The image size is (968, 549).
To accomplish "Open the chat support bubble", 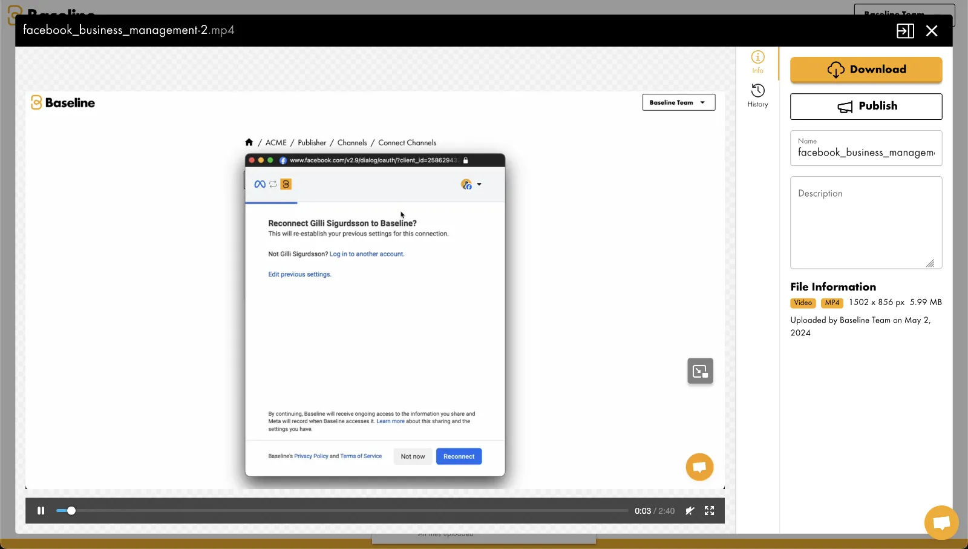I will [x=941, y=522].
